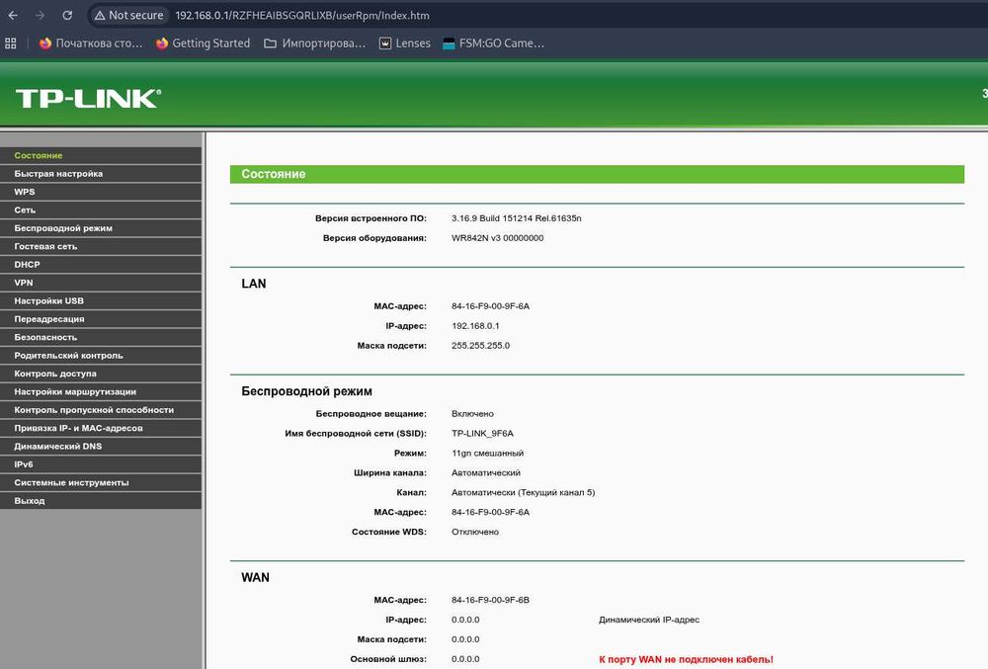The image size is (988, 669).
Task: Click the LAN section heading
Action: pyautogui.click(x=254, y=285)
